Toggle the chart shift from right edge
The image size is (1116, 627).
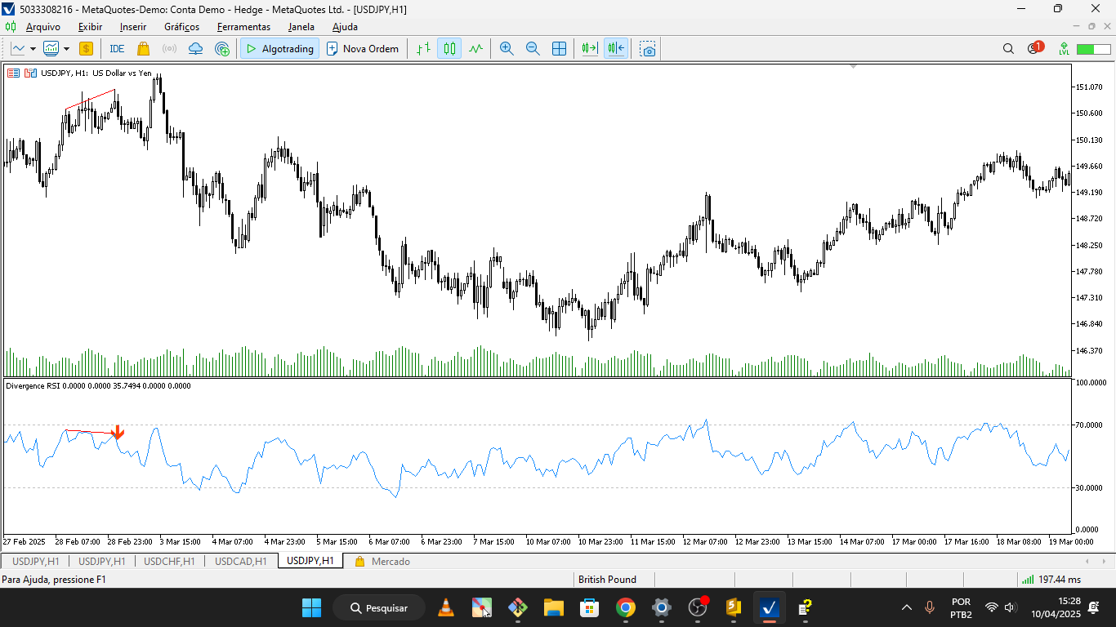616,48
